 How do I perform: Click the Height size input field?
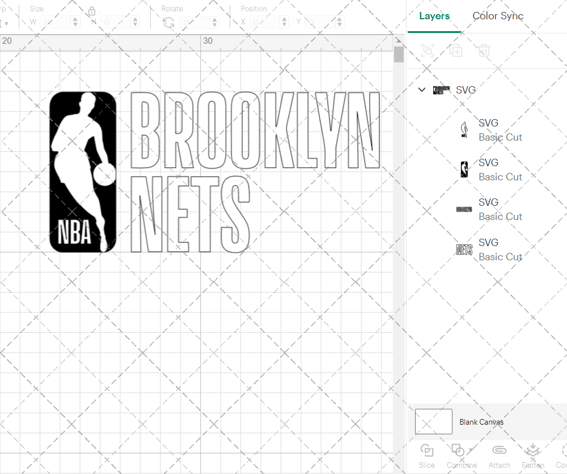point(116,22)
